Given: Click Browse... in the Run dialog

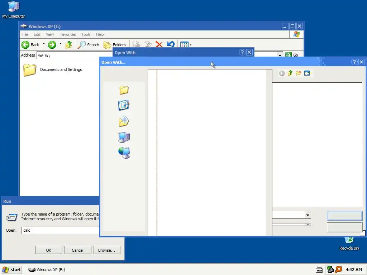Looking at the screenshot, I should [107, 250].
